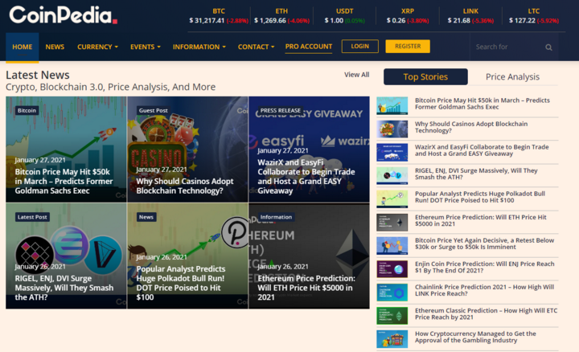The width and height of the screenshot is (579, 352).
Task: Open the LINK price ticker
Action: tap(470, 16)
